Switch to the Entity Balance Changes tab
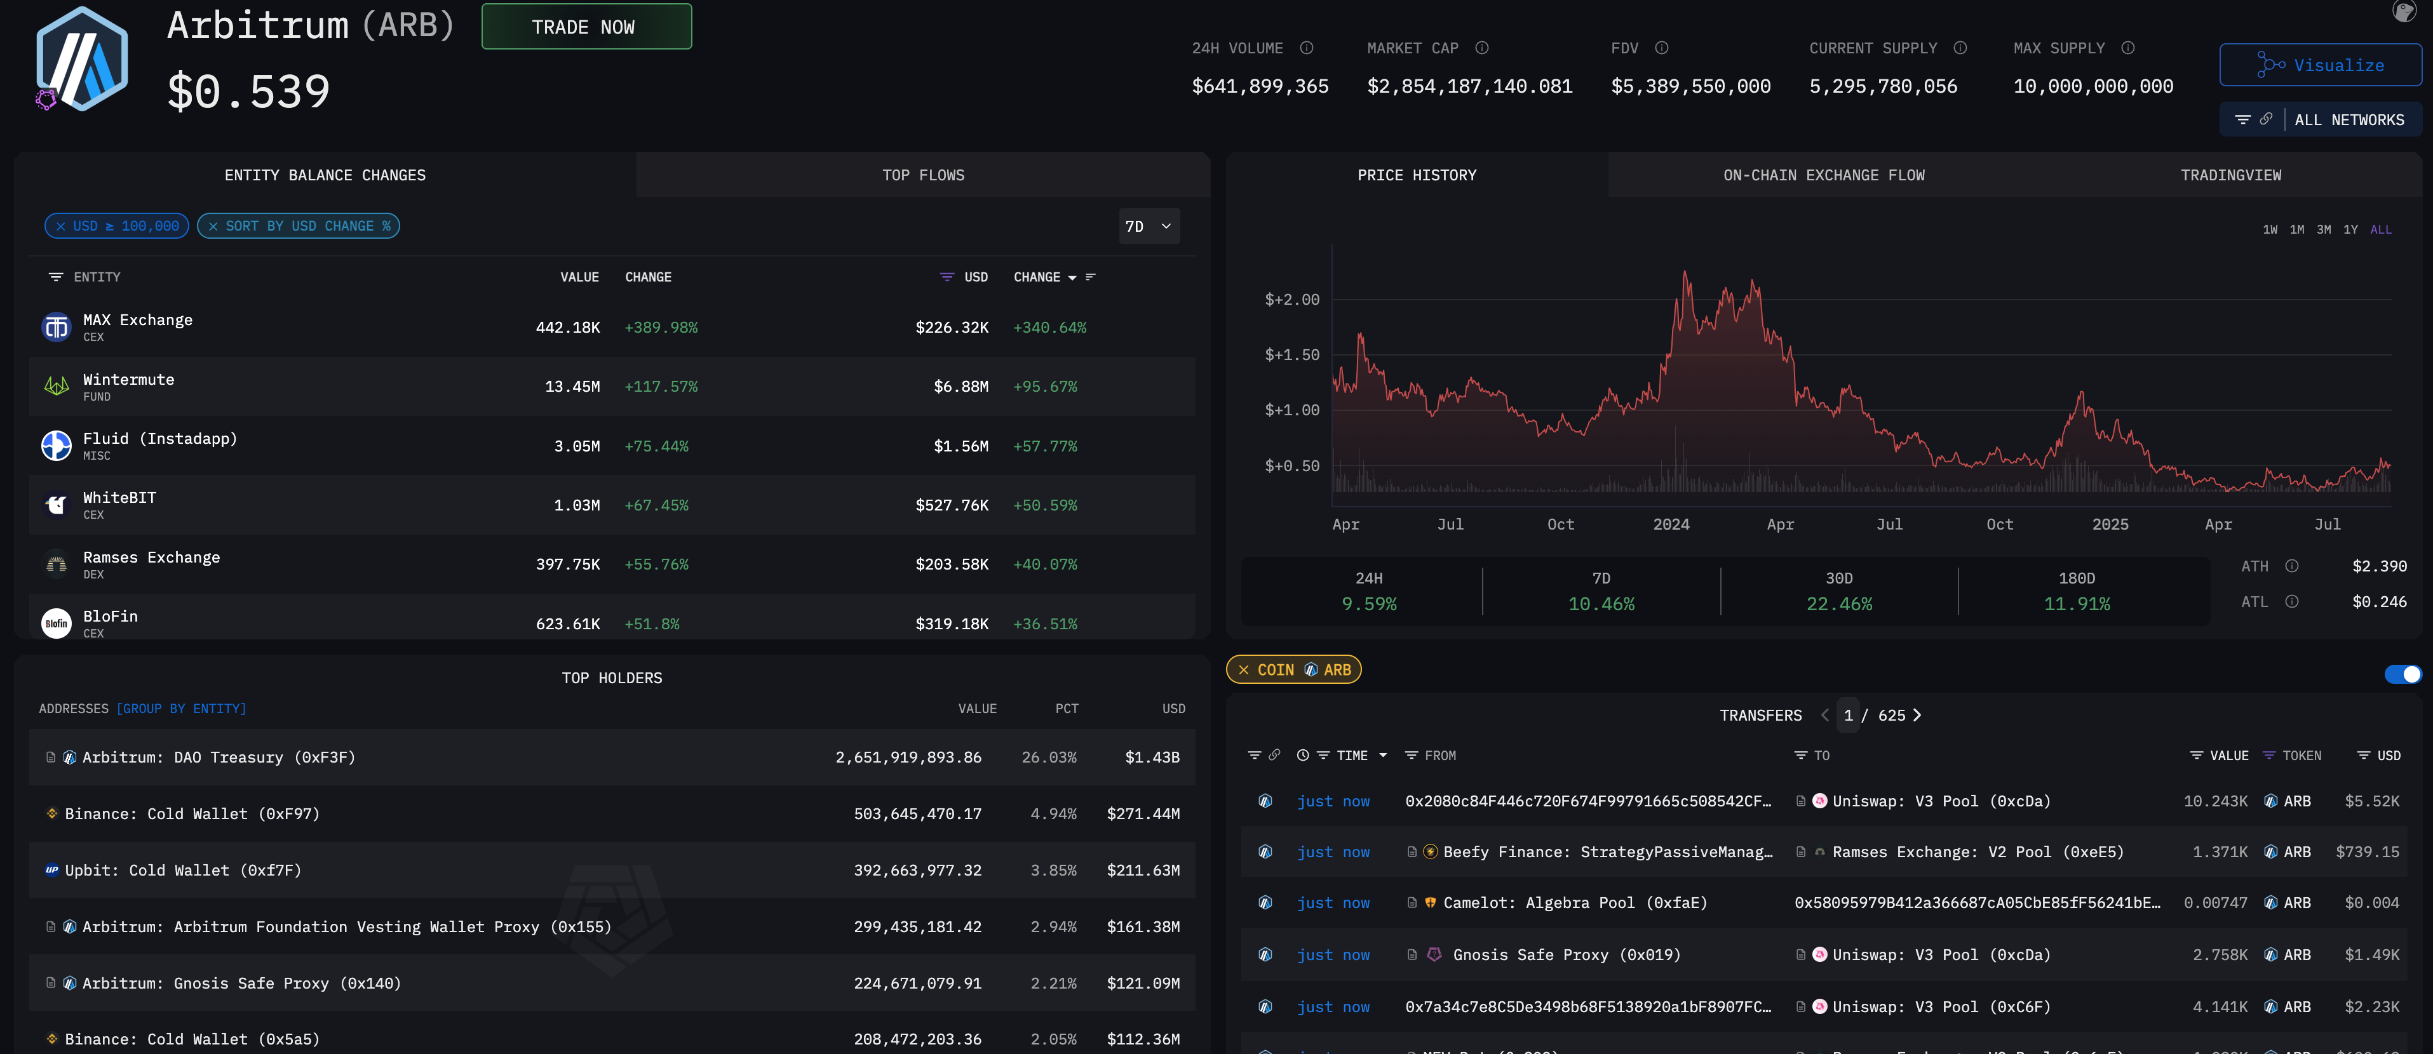Viewport: 2433px width, 1054px height. pyautogui.click(x=325, y=175)
